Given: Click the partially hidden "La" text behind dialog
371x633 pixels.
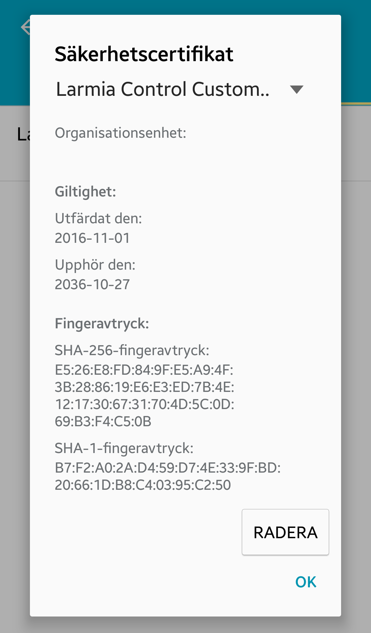Looking at the screenshot, I should [x=23, y=134].
